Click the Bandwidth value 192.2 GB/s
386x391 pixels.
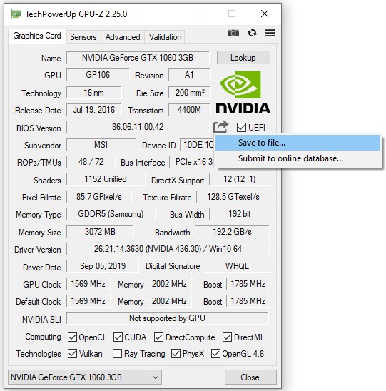[x=232, y=232]
